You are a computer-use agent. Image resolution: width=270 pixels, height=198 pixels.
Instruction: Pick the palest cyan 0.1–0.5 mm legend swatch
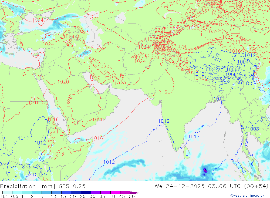[x=7, y=193]
